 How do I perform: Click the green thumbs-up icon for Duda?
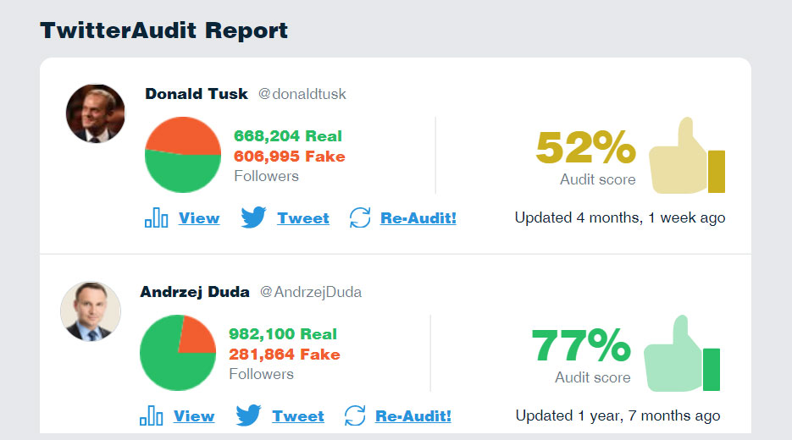click(x=682, y=353)
